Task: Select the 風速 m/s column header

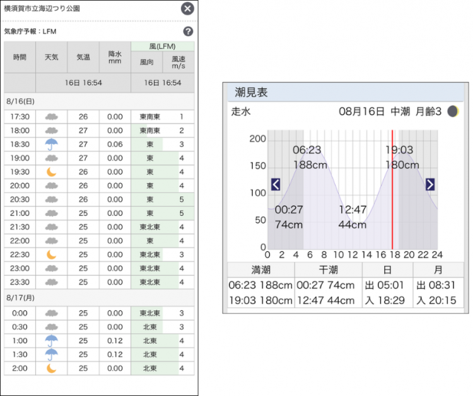Action: [x=178, y=62]
